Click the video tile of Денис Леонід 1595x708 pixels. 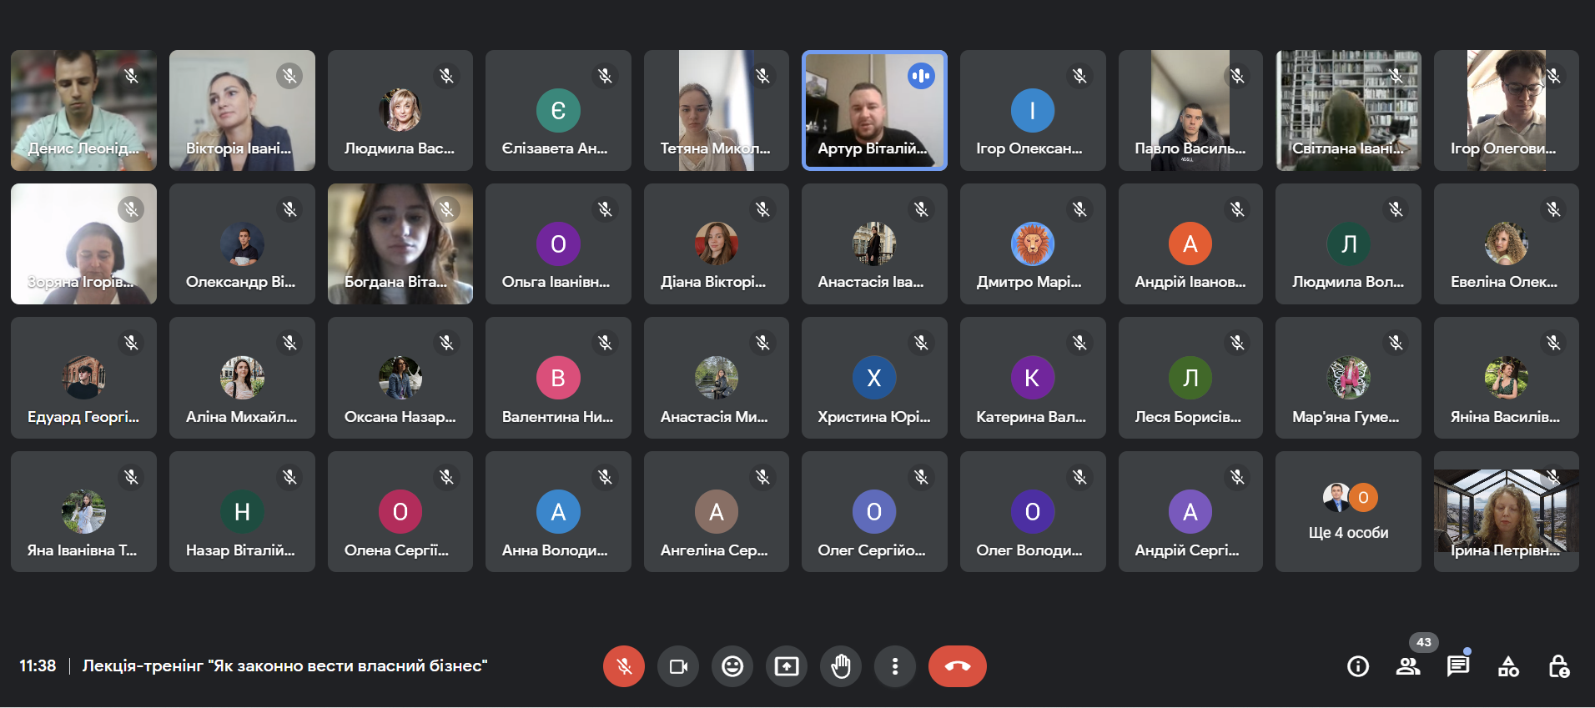pos(83,111)
